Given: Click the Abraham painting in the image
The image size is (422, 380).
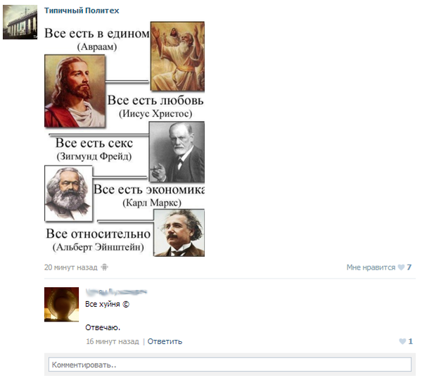Looking at the screenshot, I should tap(177, 56).
